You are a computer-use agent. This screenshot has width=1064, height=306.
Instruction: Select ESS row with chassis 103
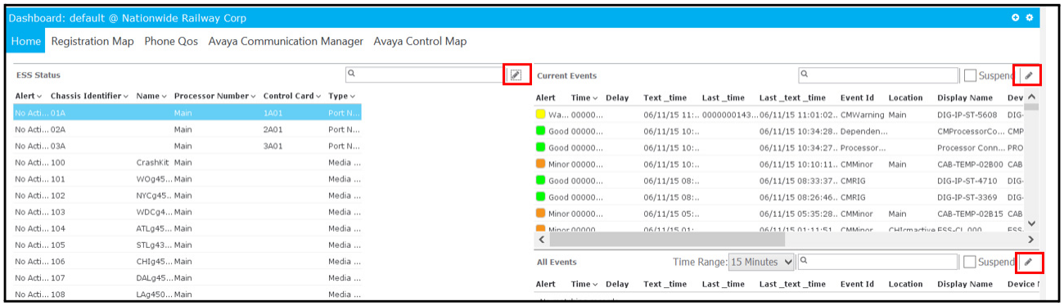pyautogui.click(x=187, y=212)
